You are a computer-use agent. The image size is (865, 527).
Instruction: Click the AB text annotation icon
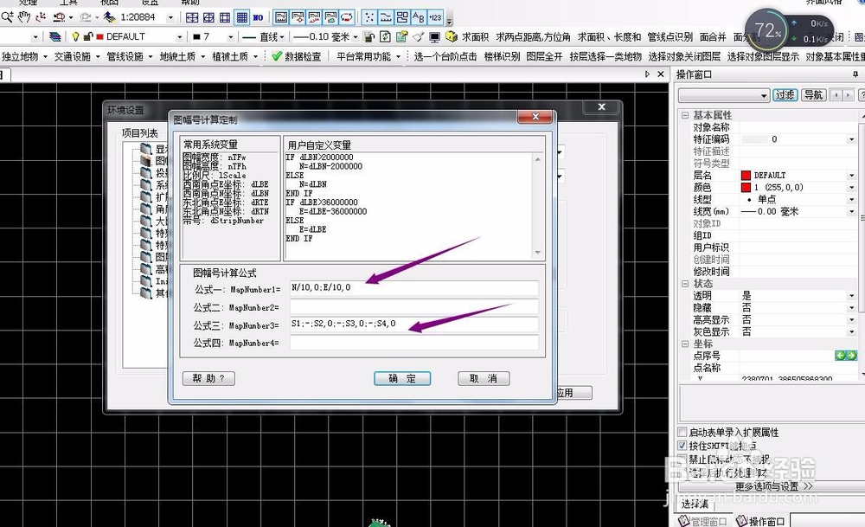tap(419, 17)
